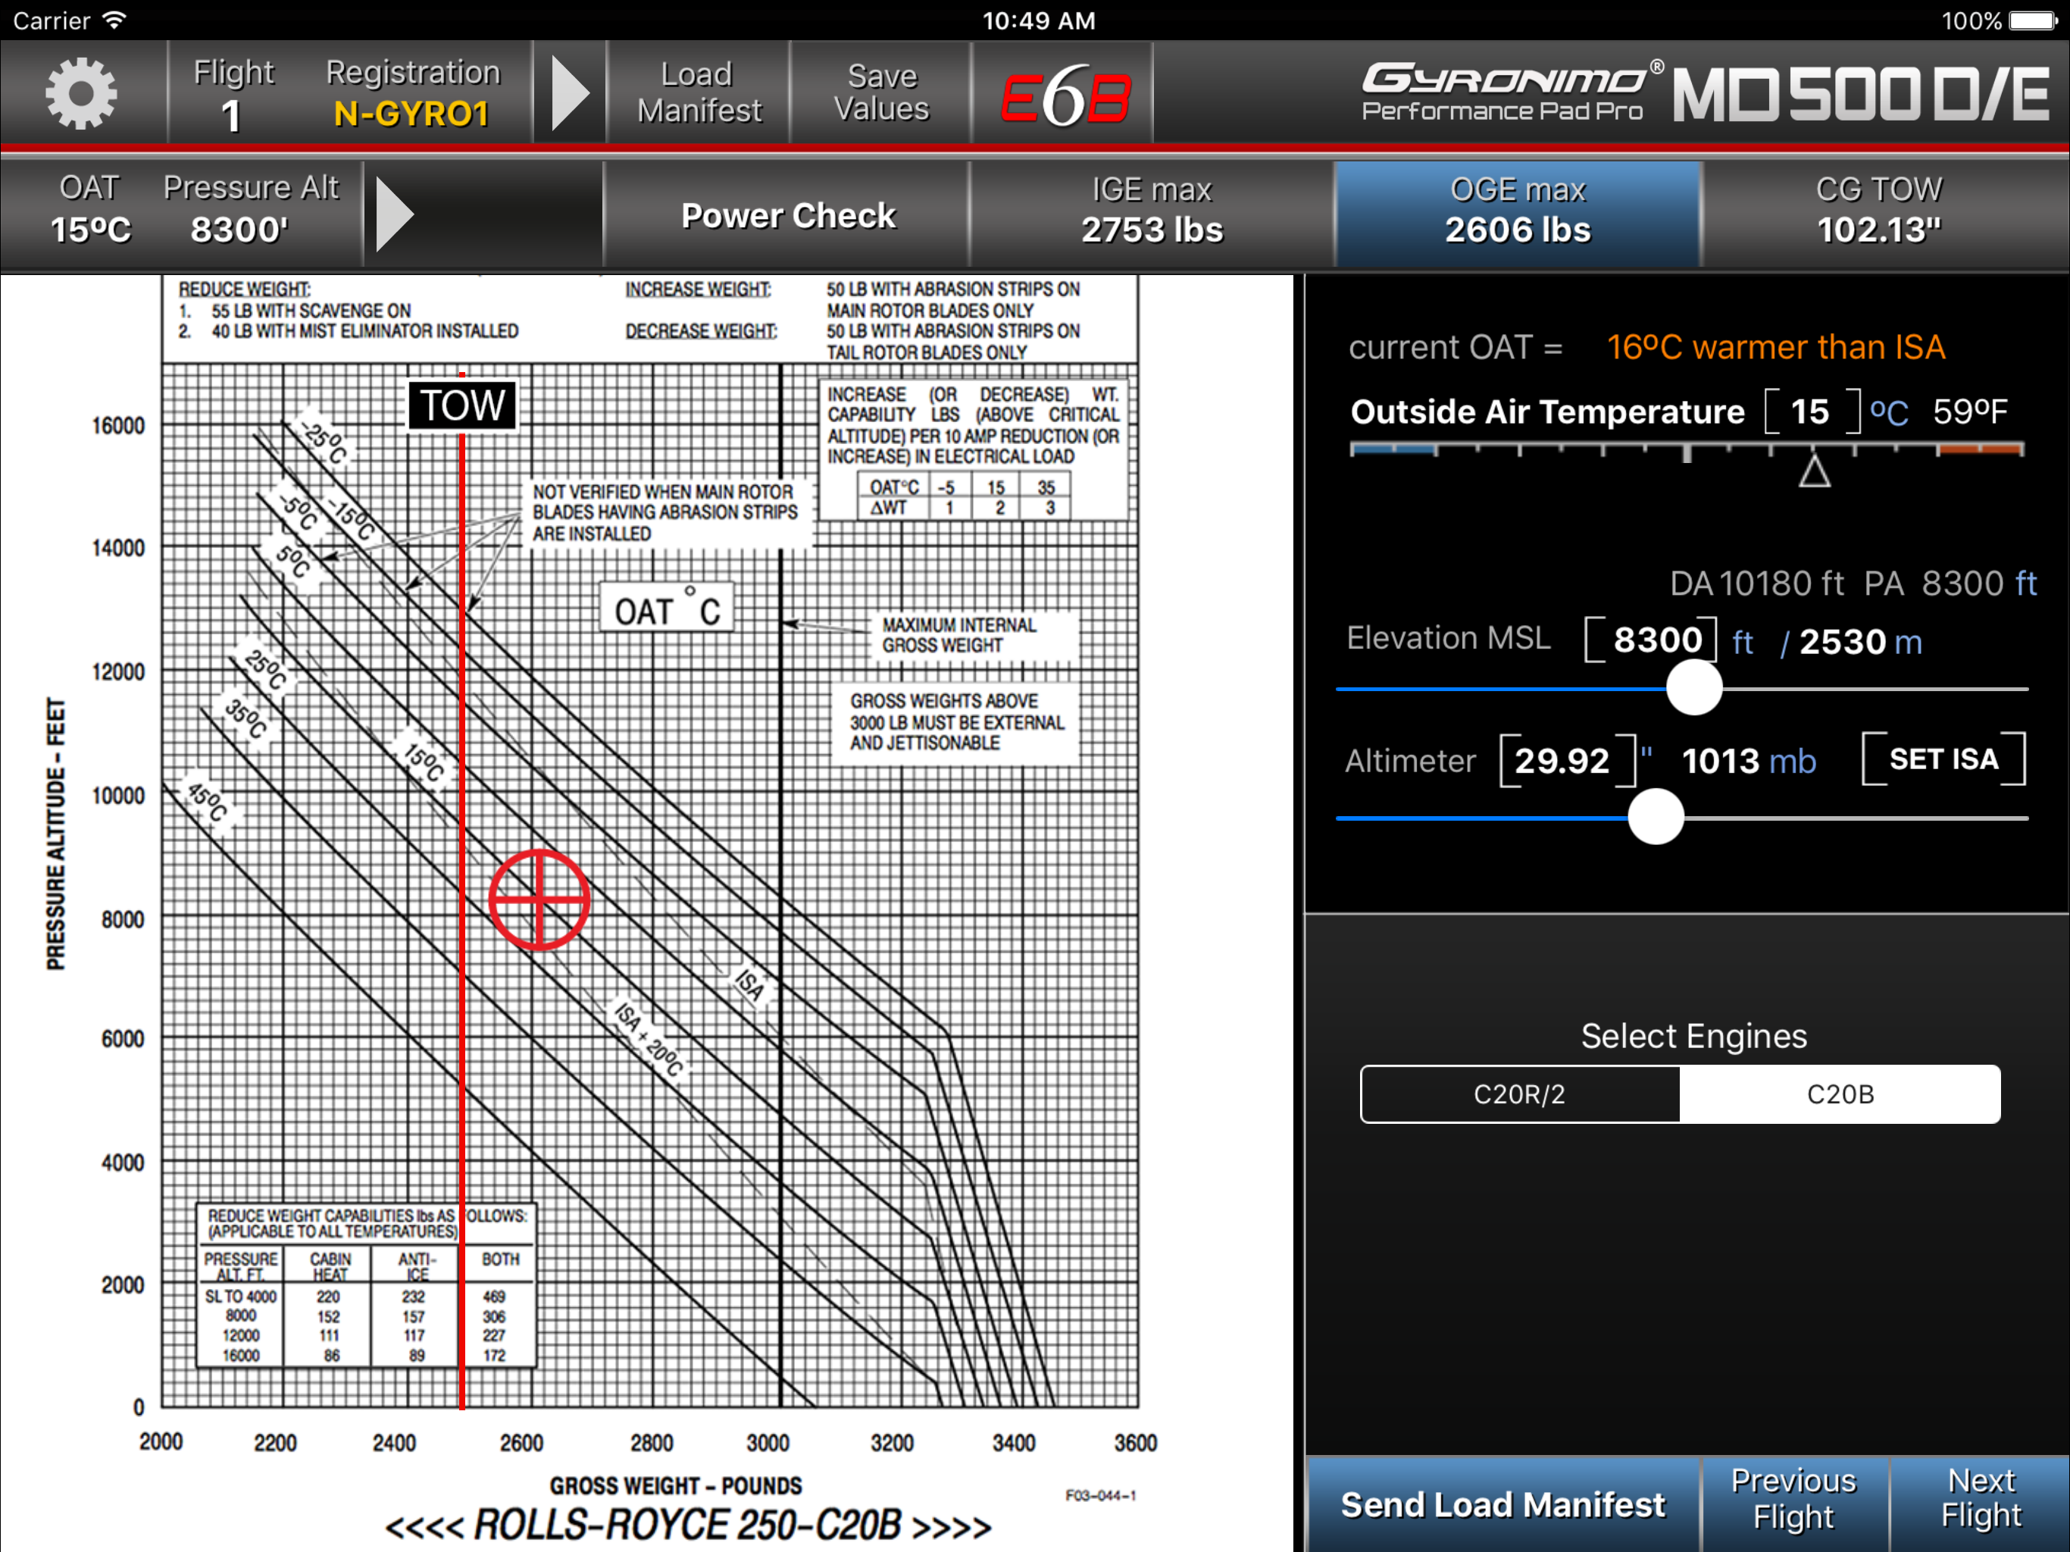Image resolution: width=2070 pixels, height=1552 pixels.
Task: Select the C20R/2 engine
Action: 1520,1094
